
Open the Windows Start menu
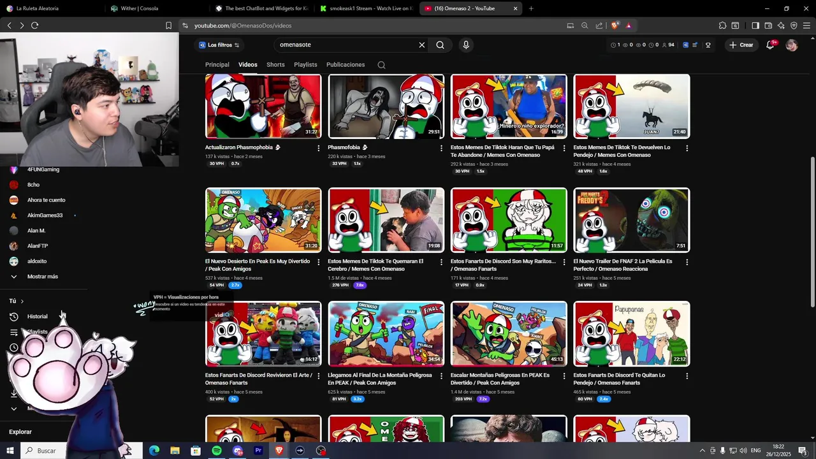[x=10, y=451]
